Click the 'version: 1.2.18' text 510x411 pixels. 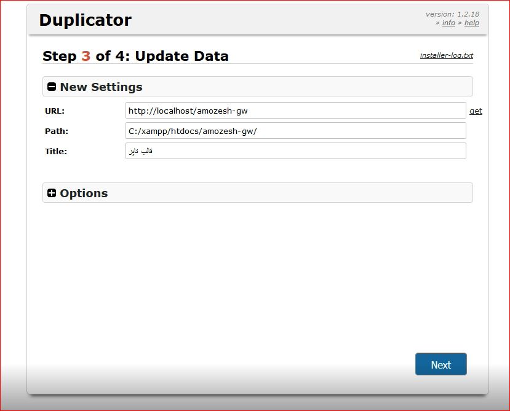tap(452, 14)
